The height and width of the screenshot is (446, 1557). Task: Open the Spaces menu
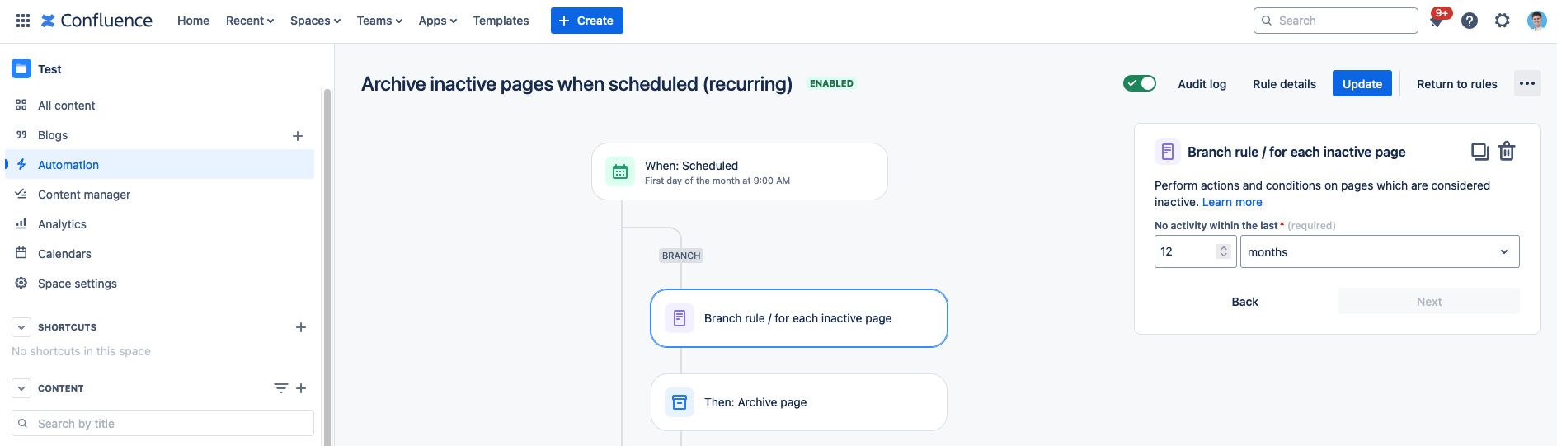(315, 21)
